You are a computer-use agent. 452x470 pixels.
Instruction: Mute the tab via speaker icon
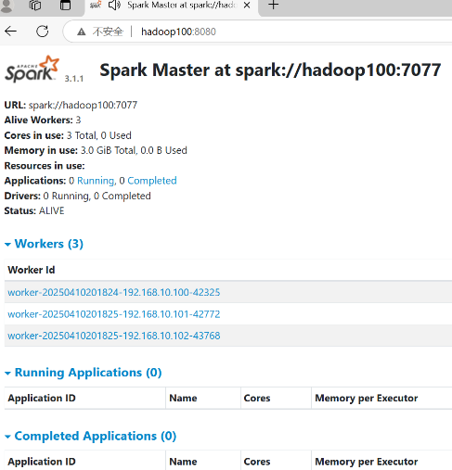point(114,6)
